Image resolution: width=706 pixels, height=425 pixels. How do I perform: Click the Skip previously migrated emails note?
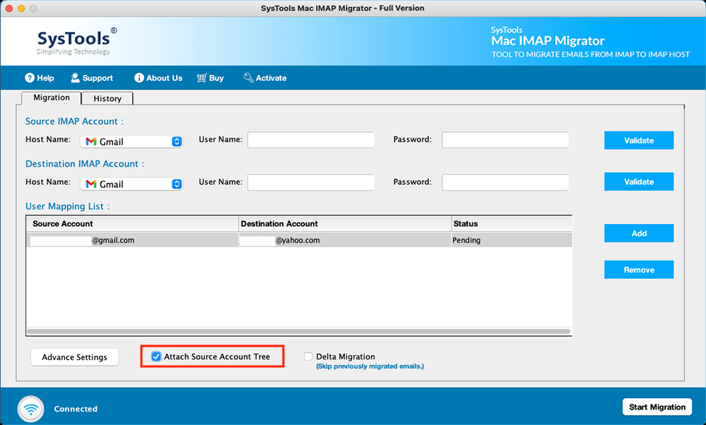tap(370, 366)
